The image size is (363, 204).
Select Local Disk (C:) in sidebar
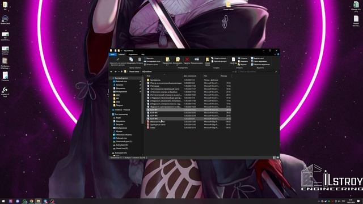click(123, 142)
